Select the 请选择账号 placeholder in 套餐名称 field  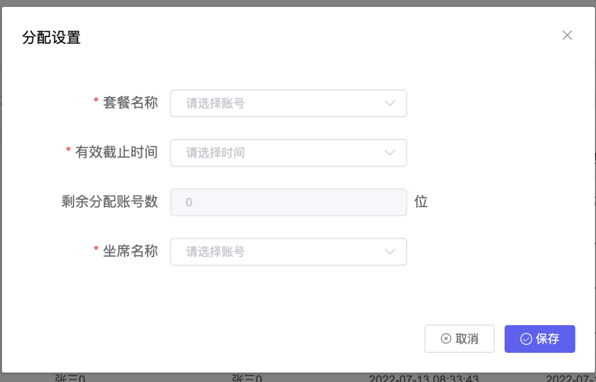click(x=215, y=103)
